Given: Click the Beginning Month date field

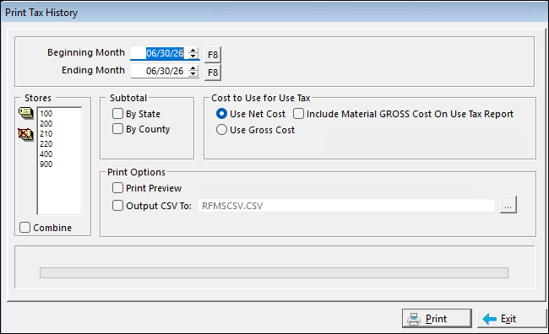Looking at the screenshot, I should [160, 53].
